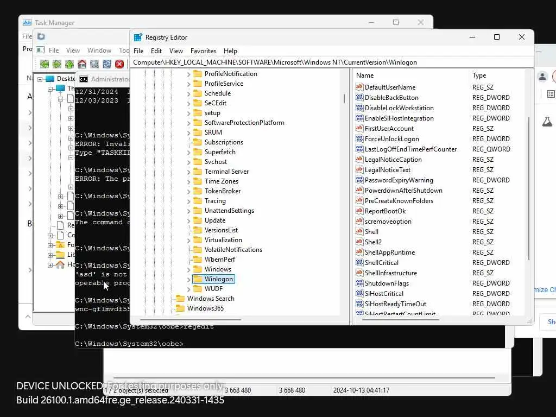Click the green forward arrow toolbar icon

point(56,64)
